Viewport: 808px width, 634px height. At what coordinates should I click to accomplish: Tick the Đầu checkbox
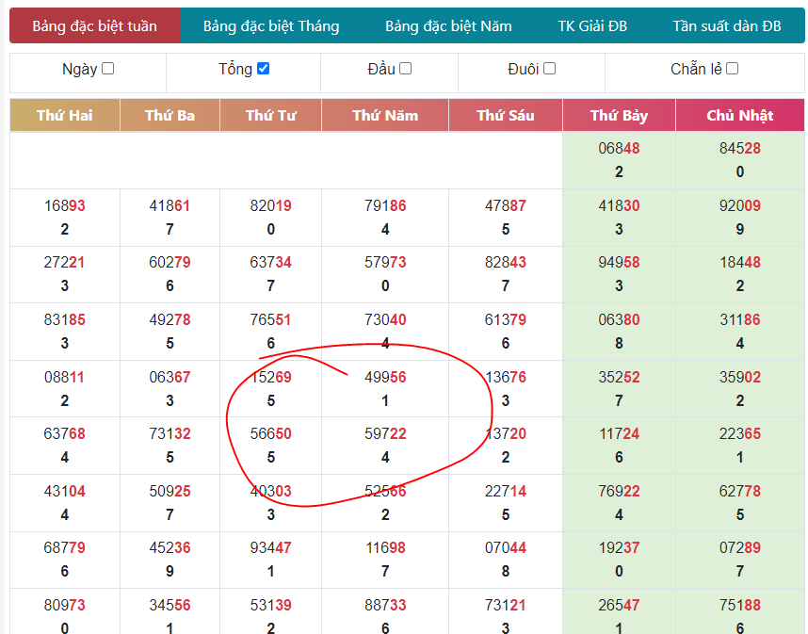click(x=405, y=69)
